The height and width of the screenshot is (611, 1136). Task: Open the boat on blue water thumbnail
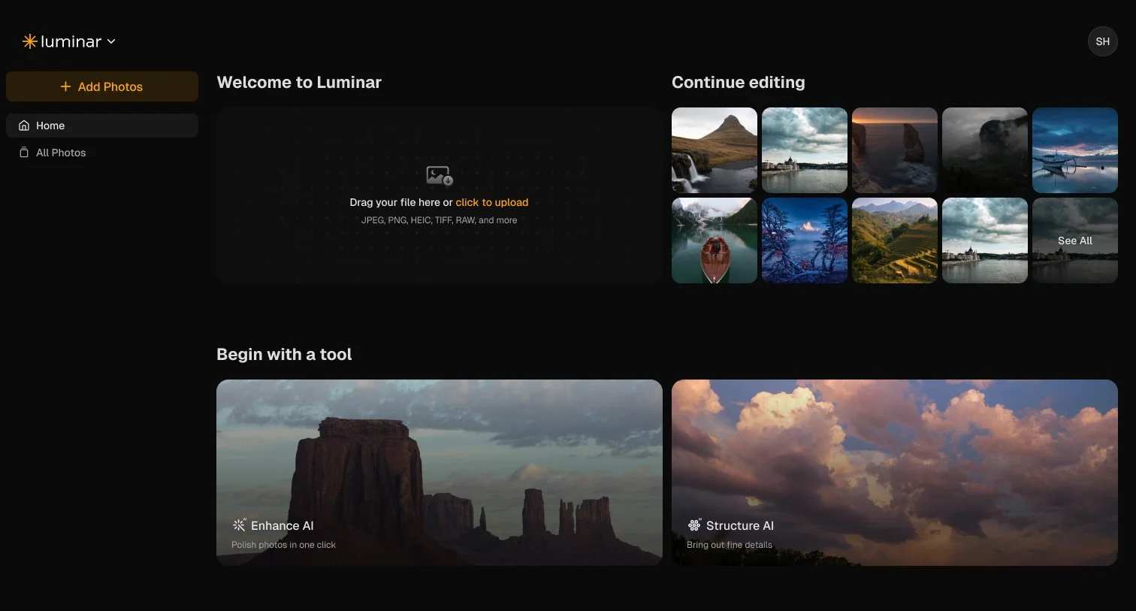click(1075, 150)
